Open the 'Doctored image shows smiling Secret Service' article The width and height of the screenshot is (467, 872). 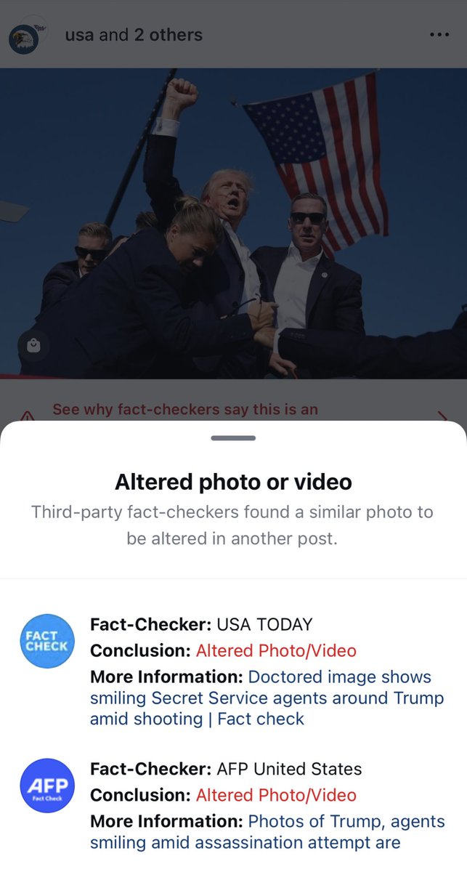(267, 698)
